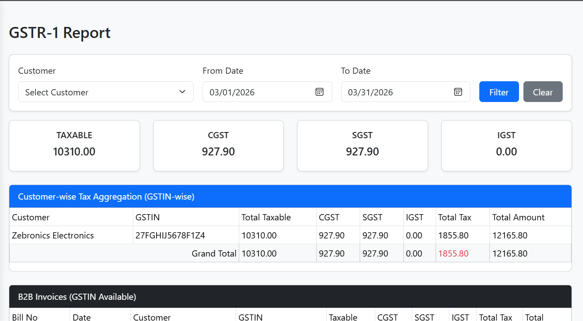Click the Customer filter label
The height and width of the screenshot is (321, 583).
(x=37, y=71)
